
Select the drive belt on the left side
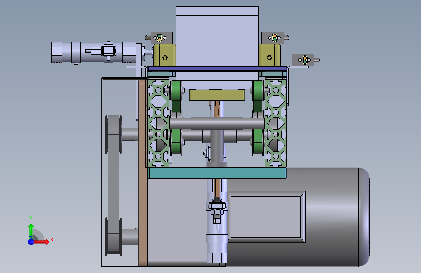point(114,184)
